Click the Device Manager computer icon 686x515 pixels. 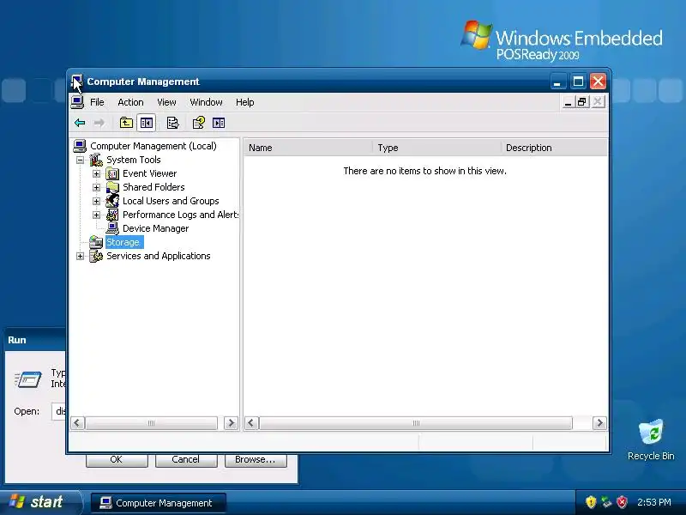click(x=112, y=228)
